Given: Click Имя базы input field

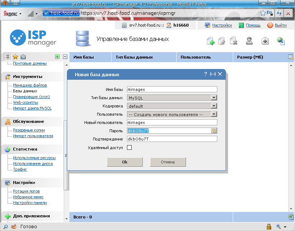Looking at the screenshot, I should 172,89.
